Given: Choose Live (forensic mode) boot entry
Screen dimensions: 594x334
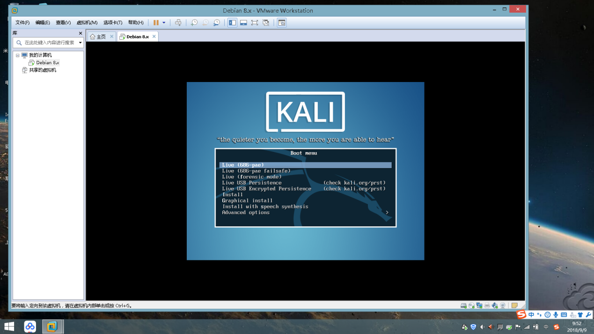Looking at the screenshot, I should click(252, 177).
